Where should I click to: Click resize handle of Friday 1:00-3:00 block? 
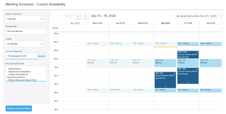pyautogui.click(x=188, y=82)
